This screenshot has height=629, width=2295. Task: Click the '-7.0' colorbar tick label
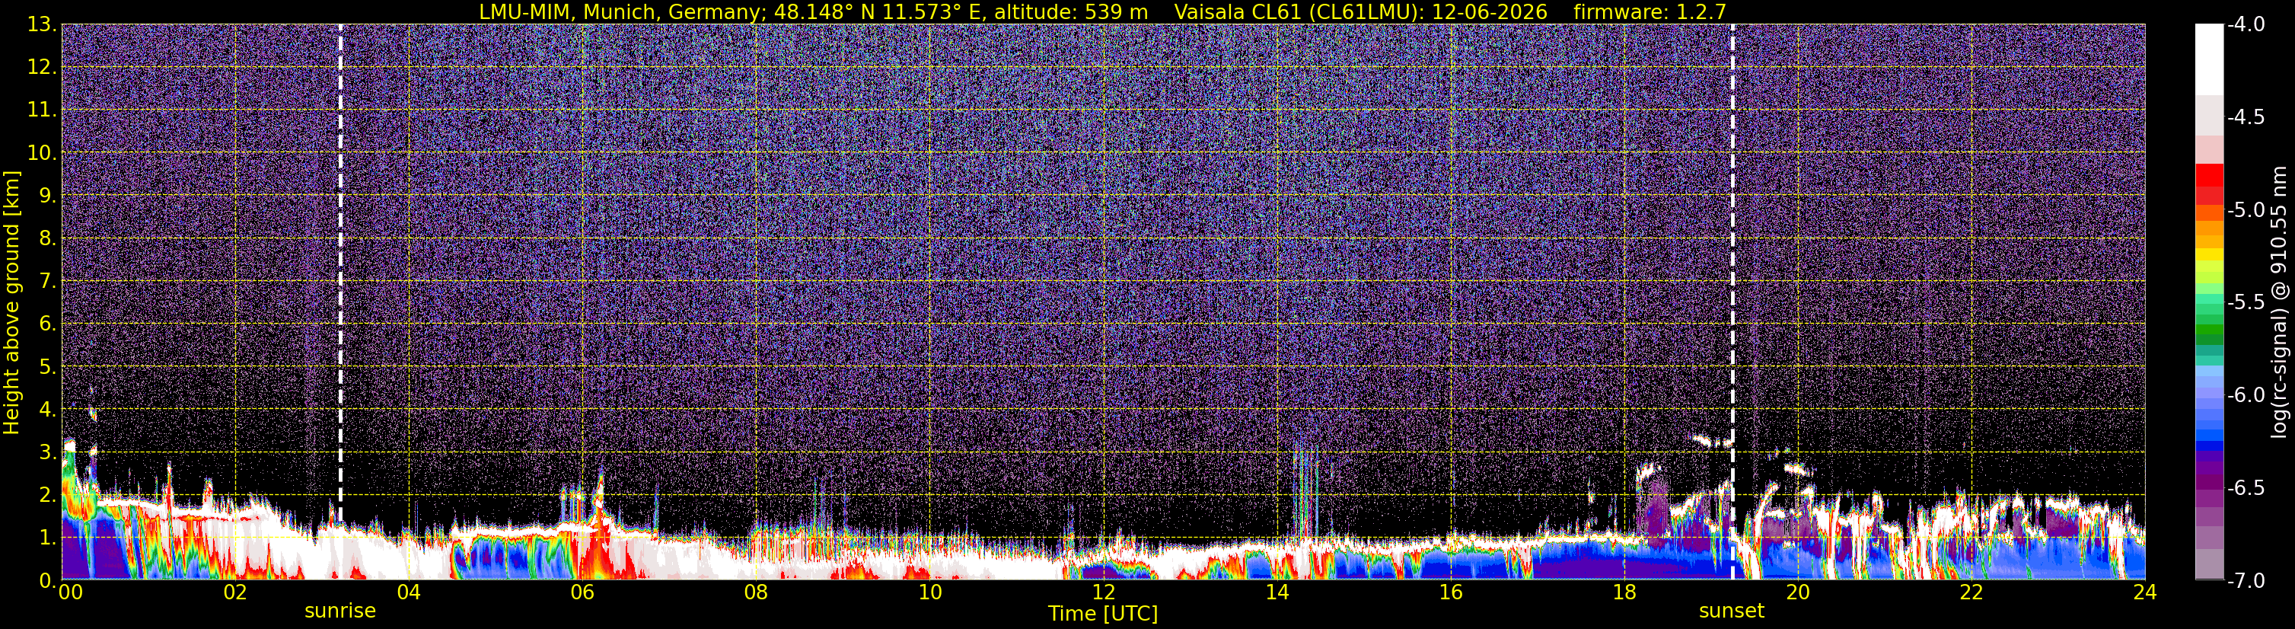(x=2245, y=580)
